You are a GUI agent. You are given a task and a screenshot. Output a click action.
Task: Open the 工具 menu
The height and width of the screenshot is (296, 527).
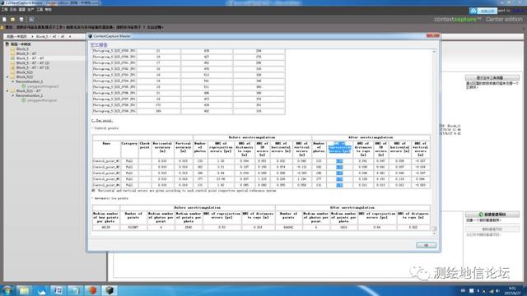click(40, 10)
